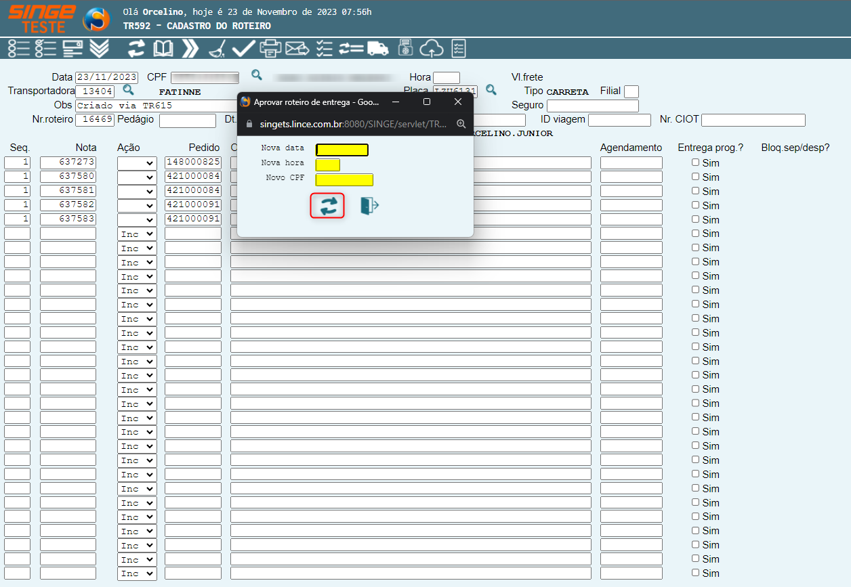The image size is (851, 587).
Task: Click the orange S globe logo
Action: click(96, 18)
